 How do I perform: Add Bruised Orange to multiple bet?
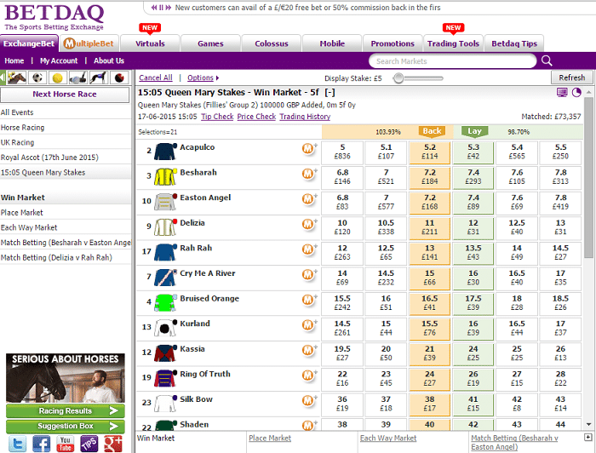point(309,300)
